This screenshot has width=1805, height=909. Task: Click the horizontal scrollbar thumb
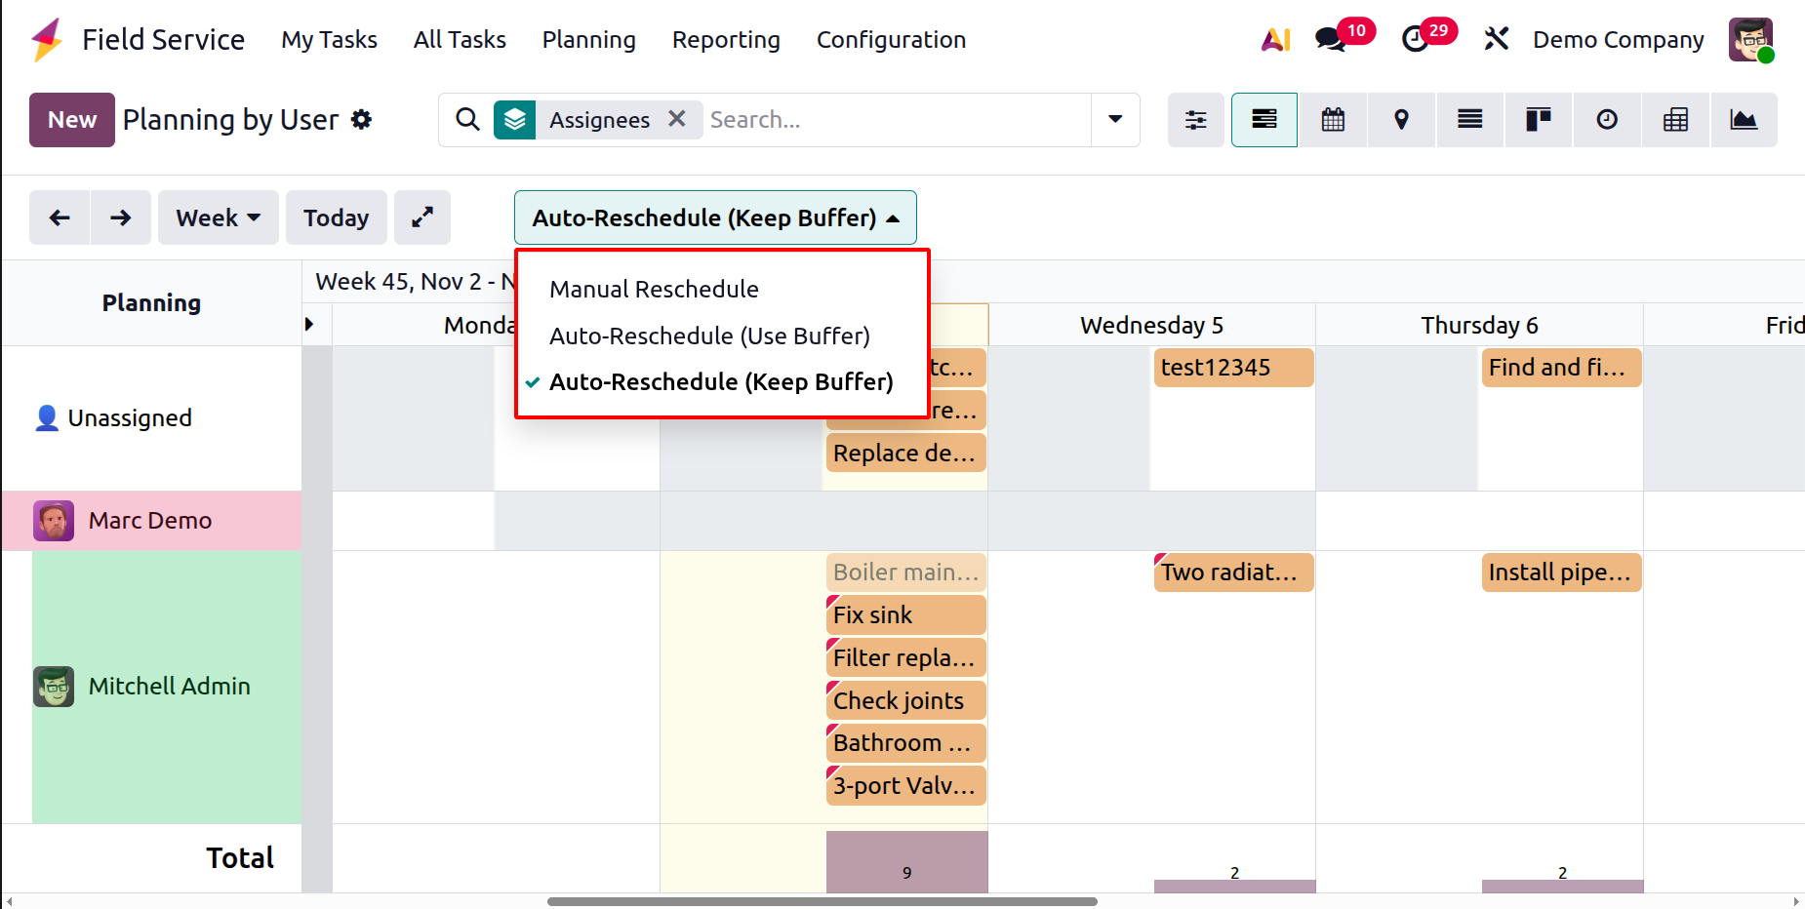(x=822, y=901)
